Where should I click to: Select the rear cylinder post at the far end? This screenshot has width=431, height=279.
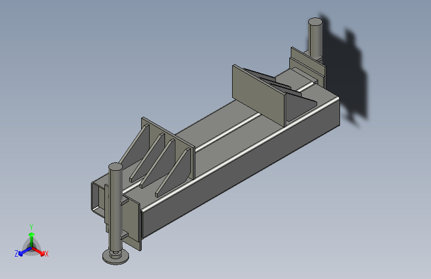[x=315, y=37]
